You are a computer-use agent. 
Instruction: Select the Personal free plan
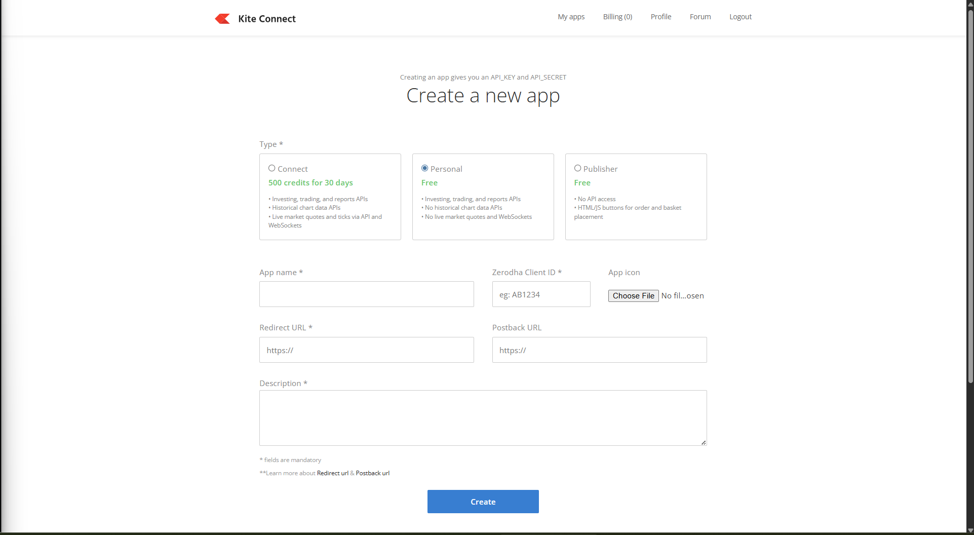(424, 168)
